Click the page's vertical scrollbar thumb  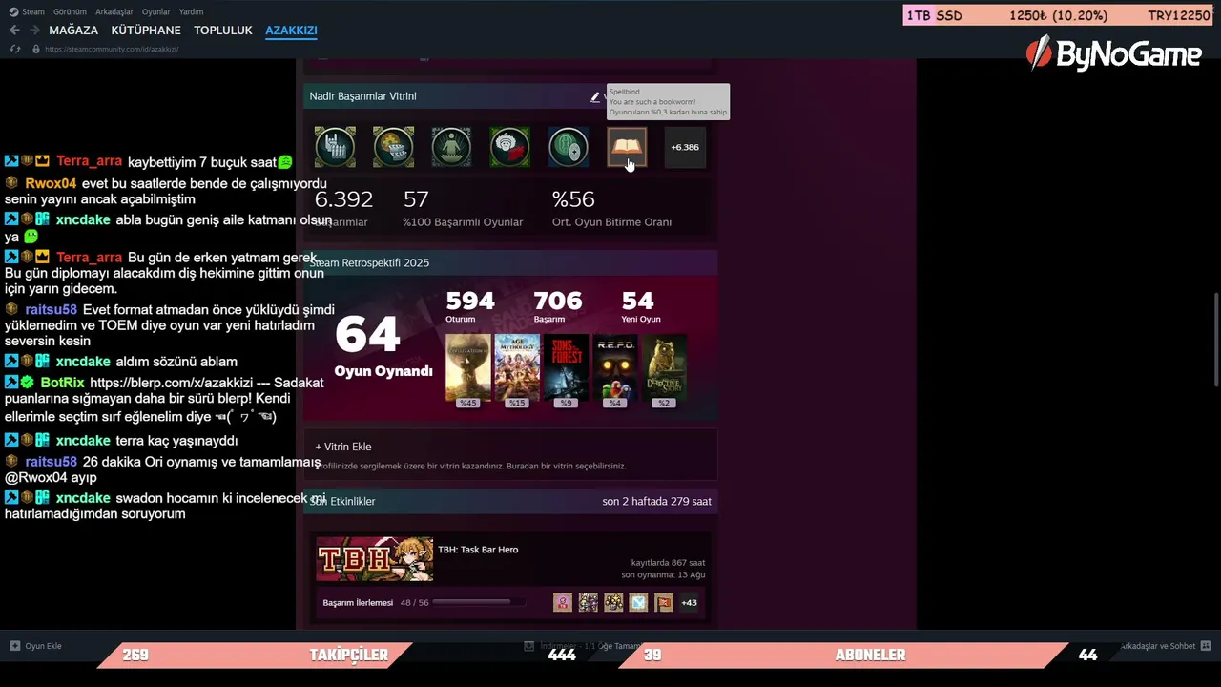coord(1216,340)
